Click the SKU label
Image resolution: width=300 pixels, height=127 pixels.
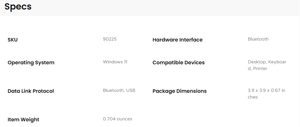click(x=13, y=40)
